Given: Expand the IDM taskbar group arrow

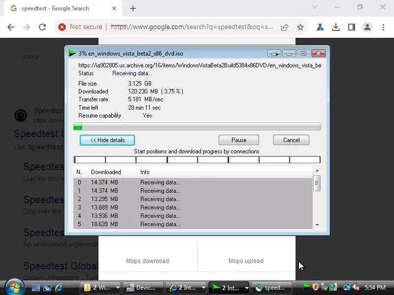Looking at the screenshot, I should click(x=247, y=288).
